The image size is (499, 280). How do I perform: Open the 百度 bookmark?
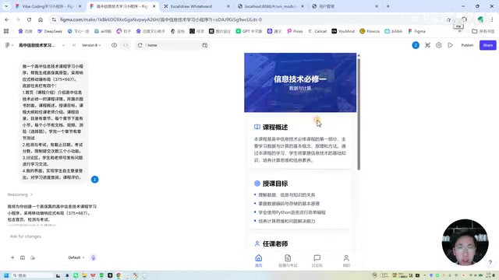tap(26, 31)
